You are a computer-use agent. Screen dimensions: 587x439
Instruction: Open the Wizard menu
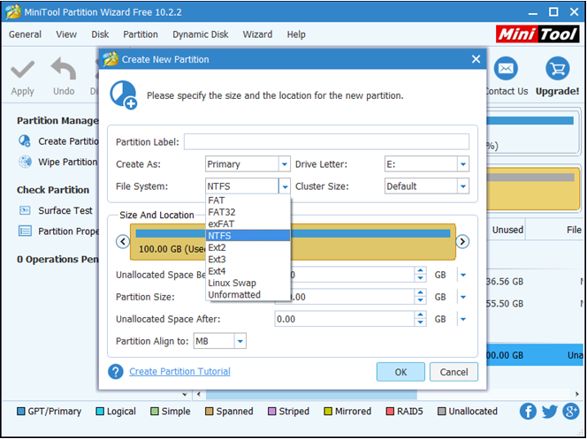click(x=257, y=34)
